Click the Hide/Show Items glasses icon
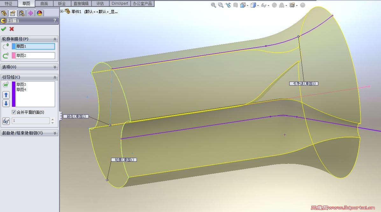 click(264, 5)
